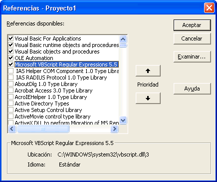Select 'Visual Basic objects and procedures' row text
This screenshot has width=217, height=182.
(57, 51)
